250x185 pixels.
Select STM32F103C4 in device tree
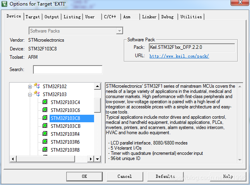click(65, 102)
